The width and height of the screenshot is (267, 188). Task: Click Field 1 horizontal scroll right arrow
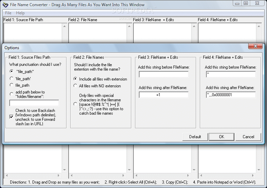(x=58, y=175)
